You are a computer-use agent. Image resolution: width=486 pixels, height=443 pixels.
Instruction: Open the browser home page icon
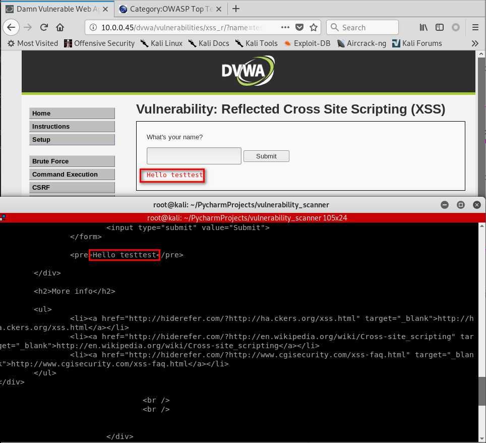(60, 27)
